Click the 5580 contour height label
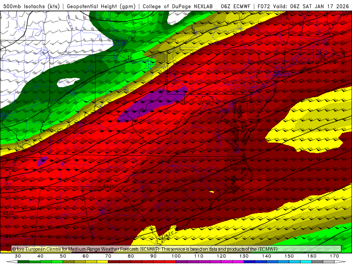Viewport: 352px width, 264px height. [x=8, y=236]
